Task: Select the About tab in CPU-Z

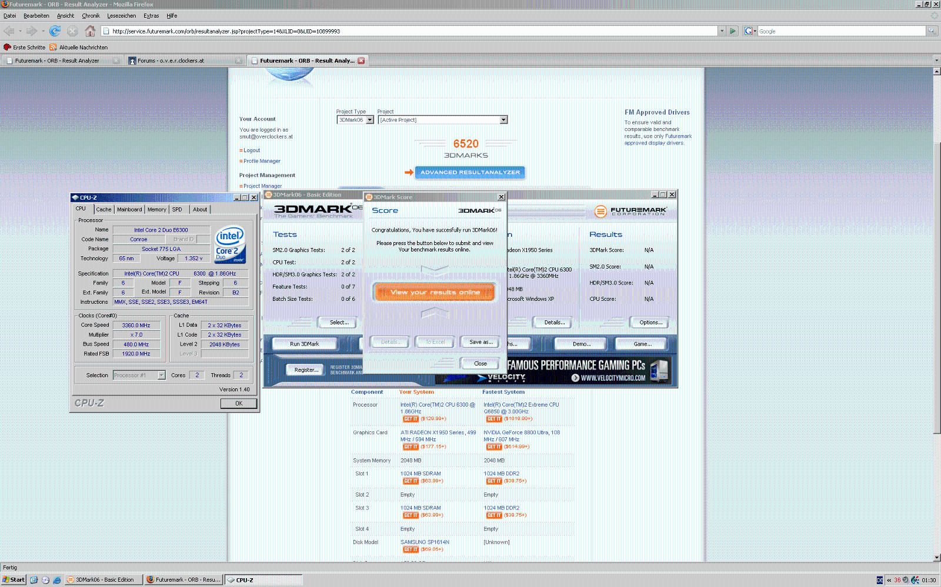Action: [200, 209]
